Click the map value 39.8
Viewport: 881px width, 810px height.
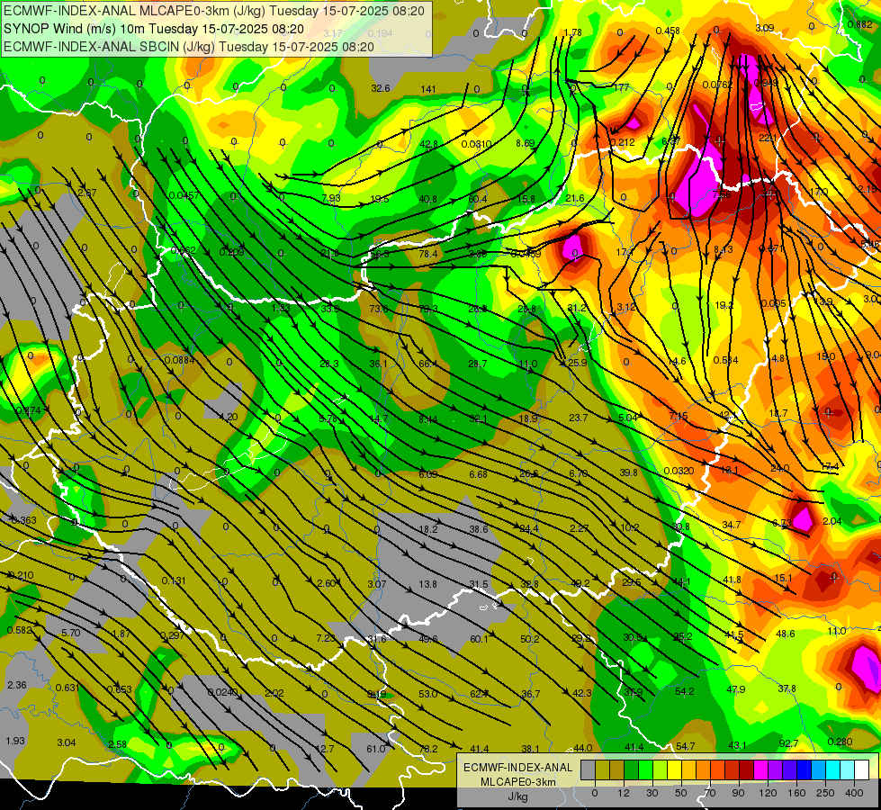[629, 472]
